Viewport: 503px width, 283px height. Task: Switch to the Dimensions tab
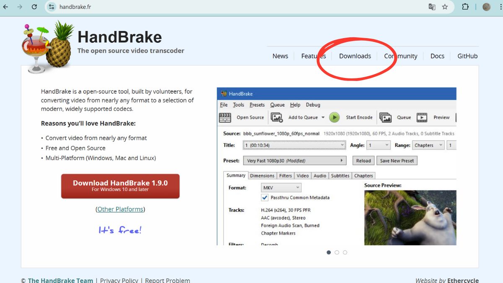click(262, 176)
